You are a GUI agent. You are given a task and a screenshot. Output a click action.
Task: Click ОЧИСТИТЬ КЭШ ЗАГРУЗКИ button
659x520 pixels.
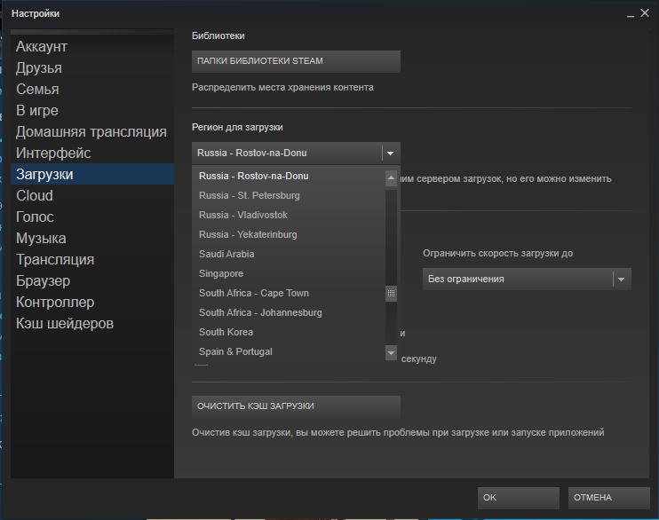click(296, 406)
